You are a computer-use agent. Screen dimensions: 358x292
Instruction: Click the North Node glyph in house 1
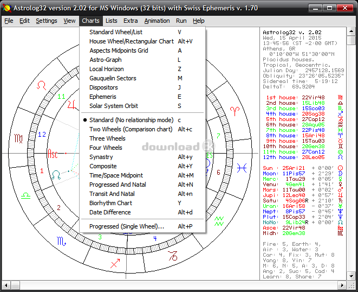[56, 175]
